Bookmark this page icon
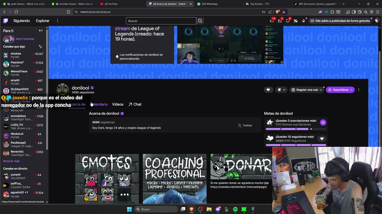 coord(68,12)
